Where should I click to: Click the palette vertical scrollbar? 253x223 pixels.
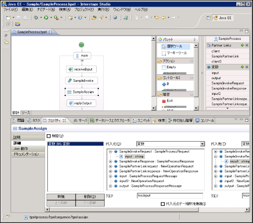point(196,72)
